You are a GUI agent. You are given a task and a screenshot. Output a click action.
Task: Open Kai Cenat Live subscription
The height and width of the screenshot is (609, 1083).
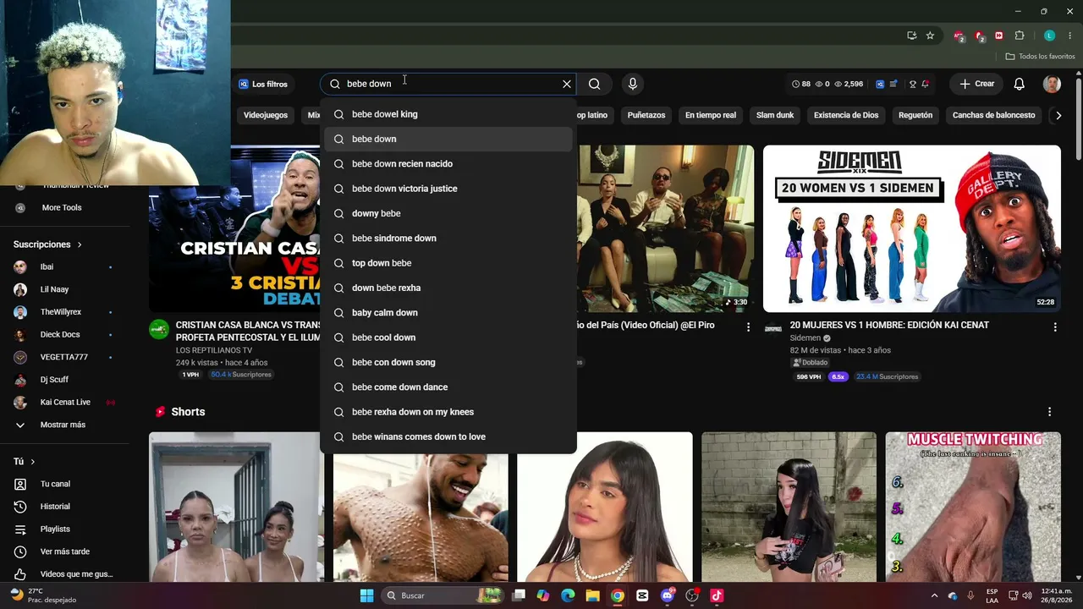tap(64, 403)
